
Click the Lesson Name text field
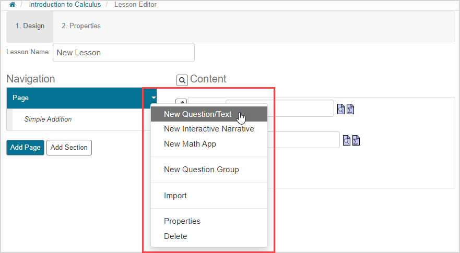(124, 53)
